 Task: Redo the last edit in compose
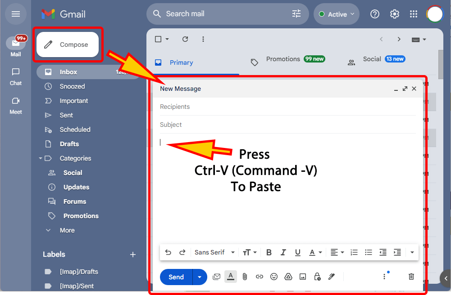point(182,252)
